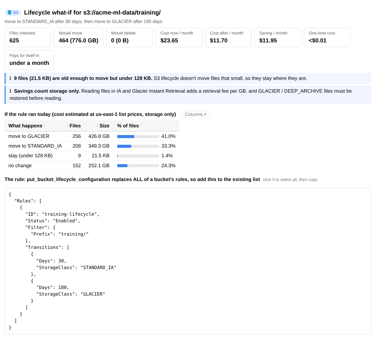The height and width of the screenshot is (339, 376).
Task: Click the Cost after / month card
Action: click(x=228, y=38)
